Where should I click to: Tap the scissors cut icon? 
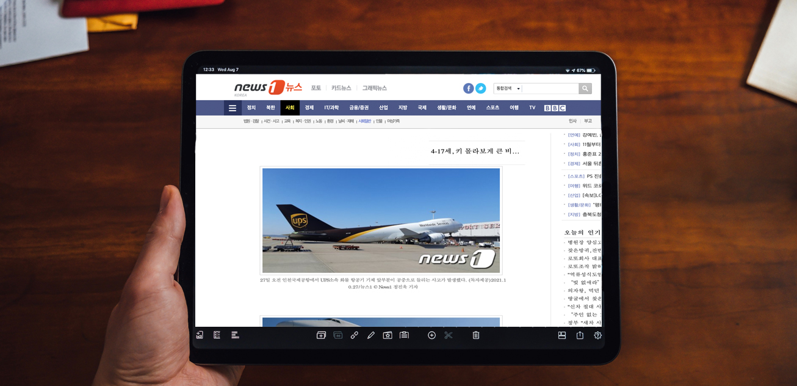tap(449, 335)
